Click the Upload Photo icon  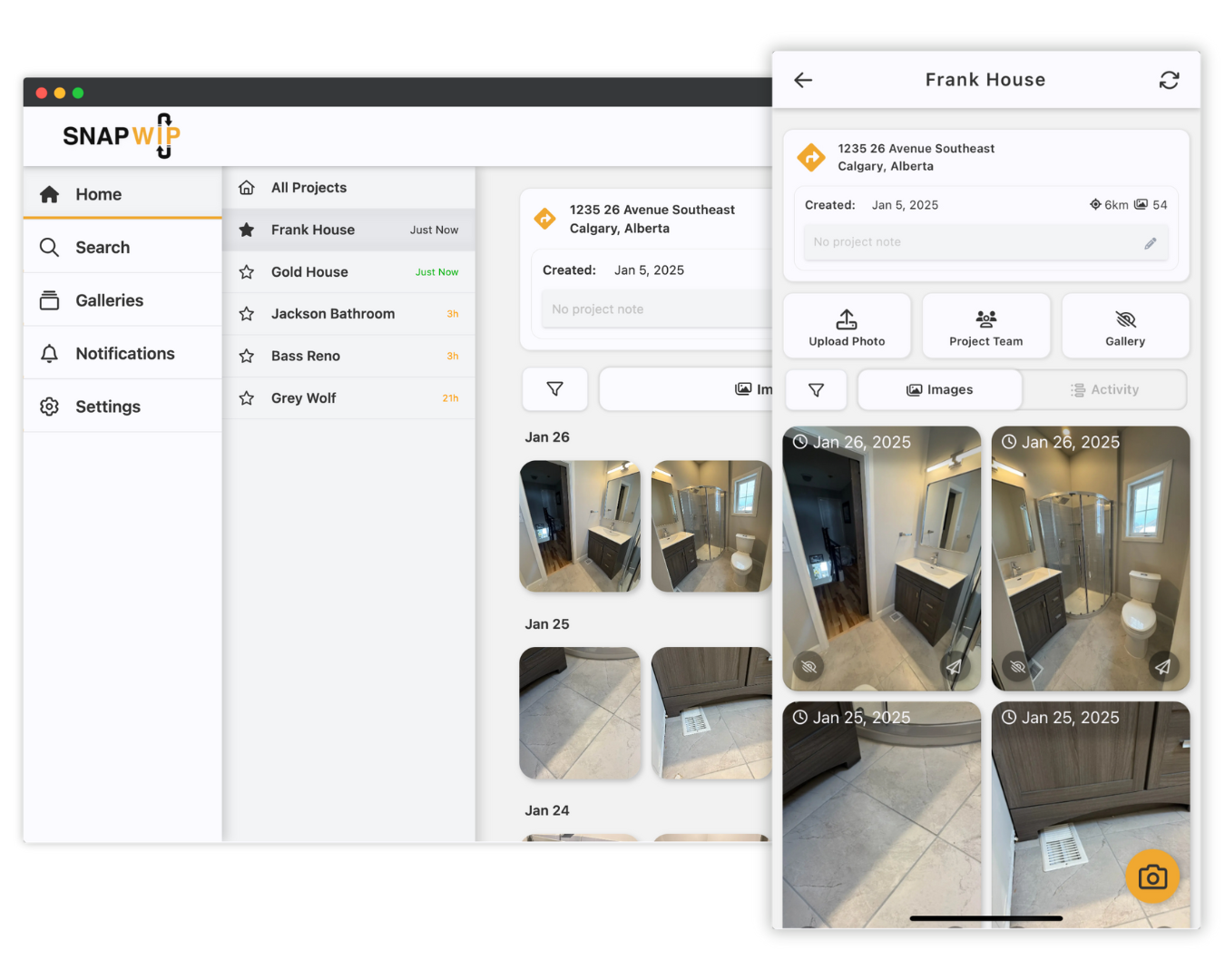(x=846, y=325)
